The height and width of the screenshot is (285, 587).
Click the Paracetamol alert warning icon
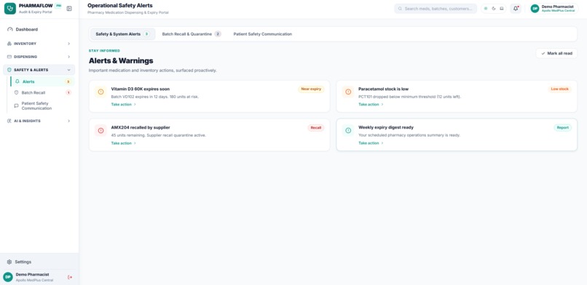(348, 92)
